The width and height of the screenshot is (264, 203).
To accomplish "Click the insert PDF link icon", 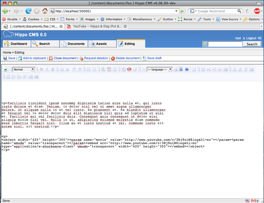I will [109, 69].
